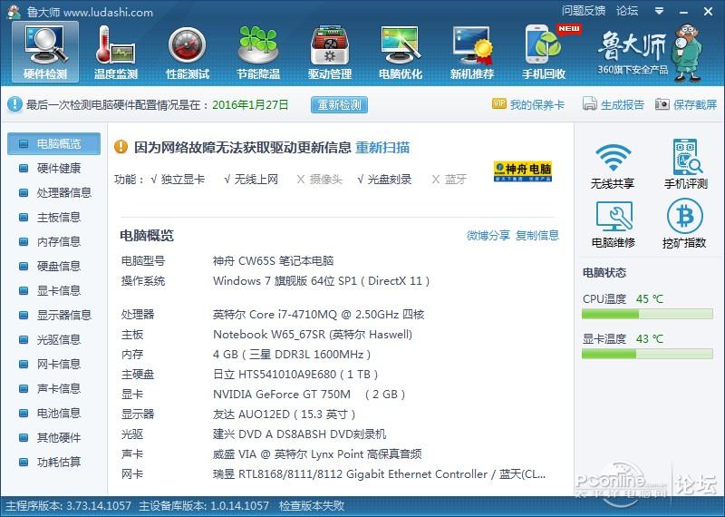The width and height of the screenshot is (725, 517).
Task: Click the 微博分享 share link
Action: point(488,235)
